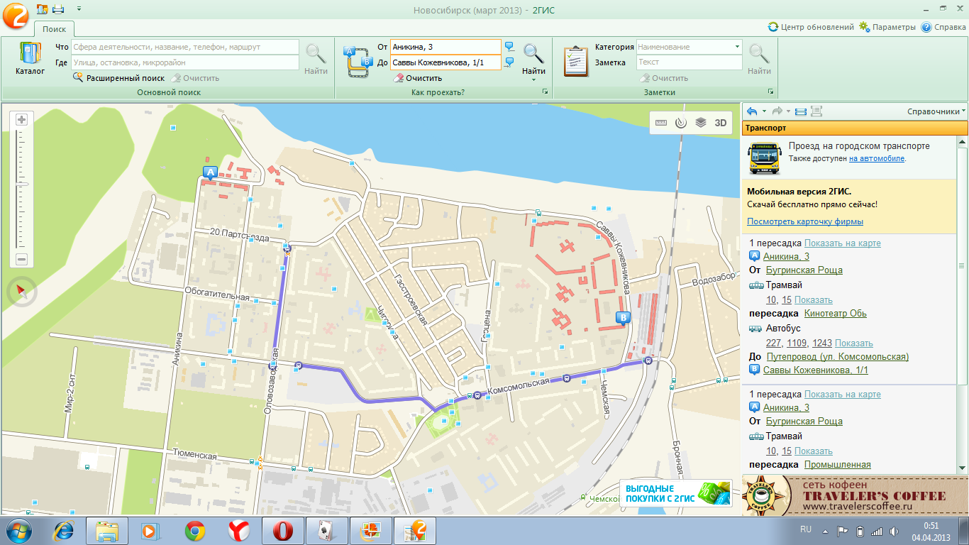
Task: Toggle 3D map view
Action: point(721,123)
